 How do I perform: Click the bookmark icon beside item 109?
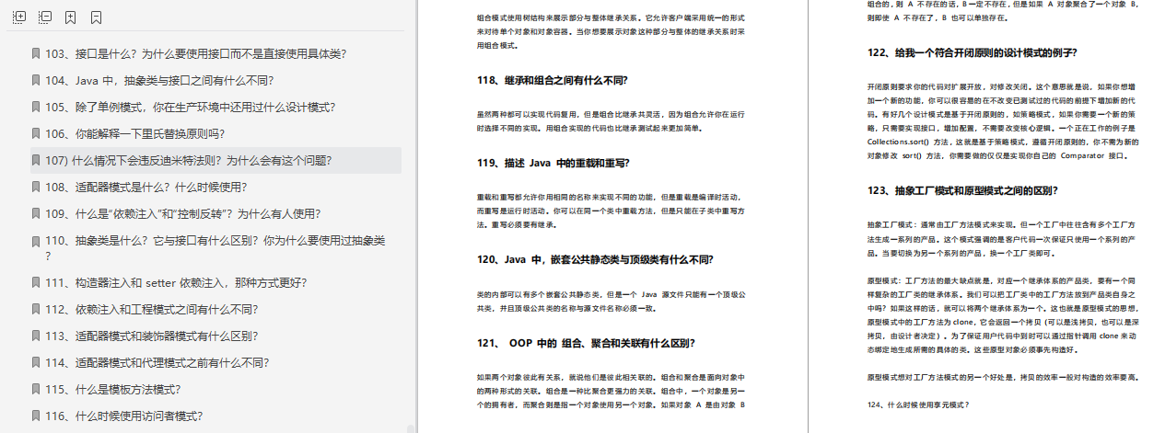[35, 213]
